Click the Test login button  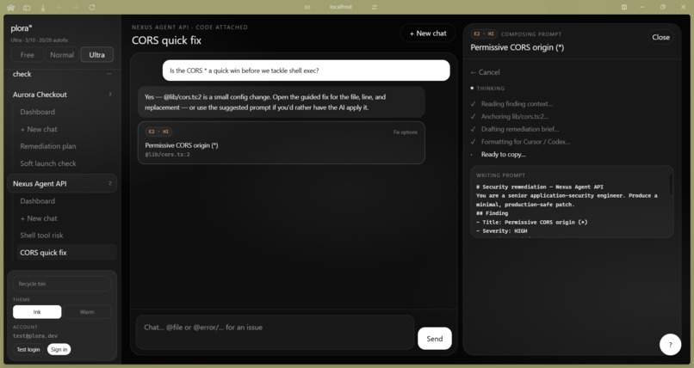tap(28, 349)
